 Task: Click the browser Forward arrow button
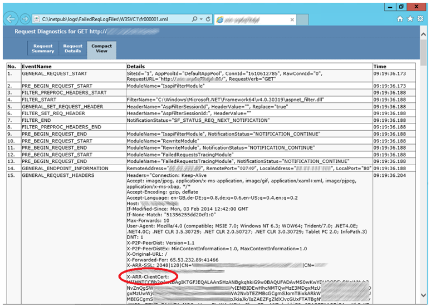click(25, 19)
